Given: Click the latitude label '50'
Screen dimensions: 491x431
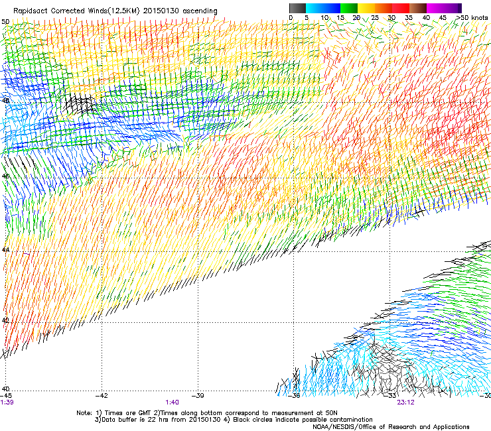Looking at the screenshot, I should (5, 22).
